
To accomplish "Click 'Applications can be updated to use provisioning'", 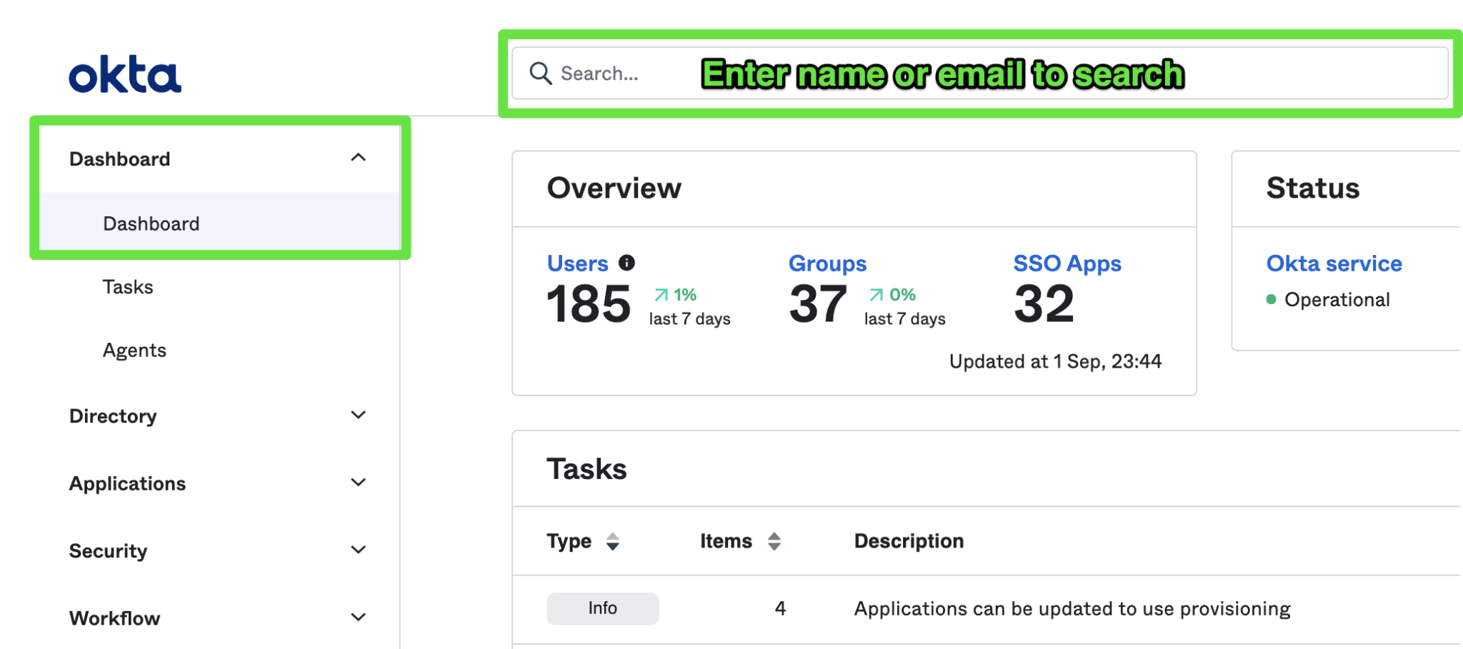I will (1072, 609).
